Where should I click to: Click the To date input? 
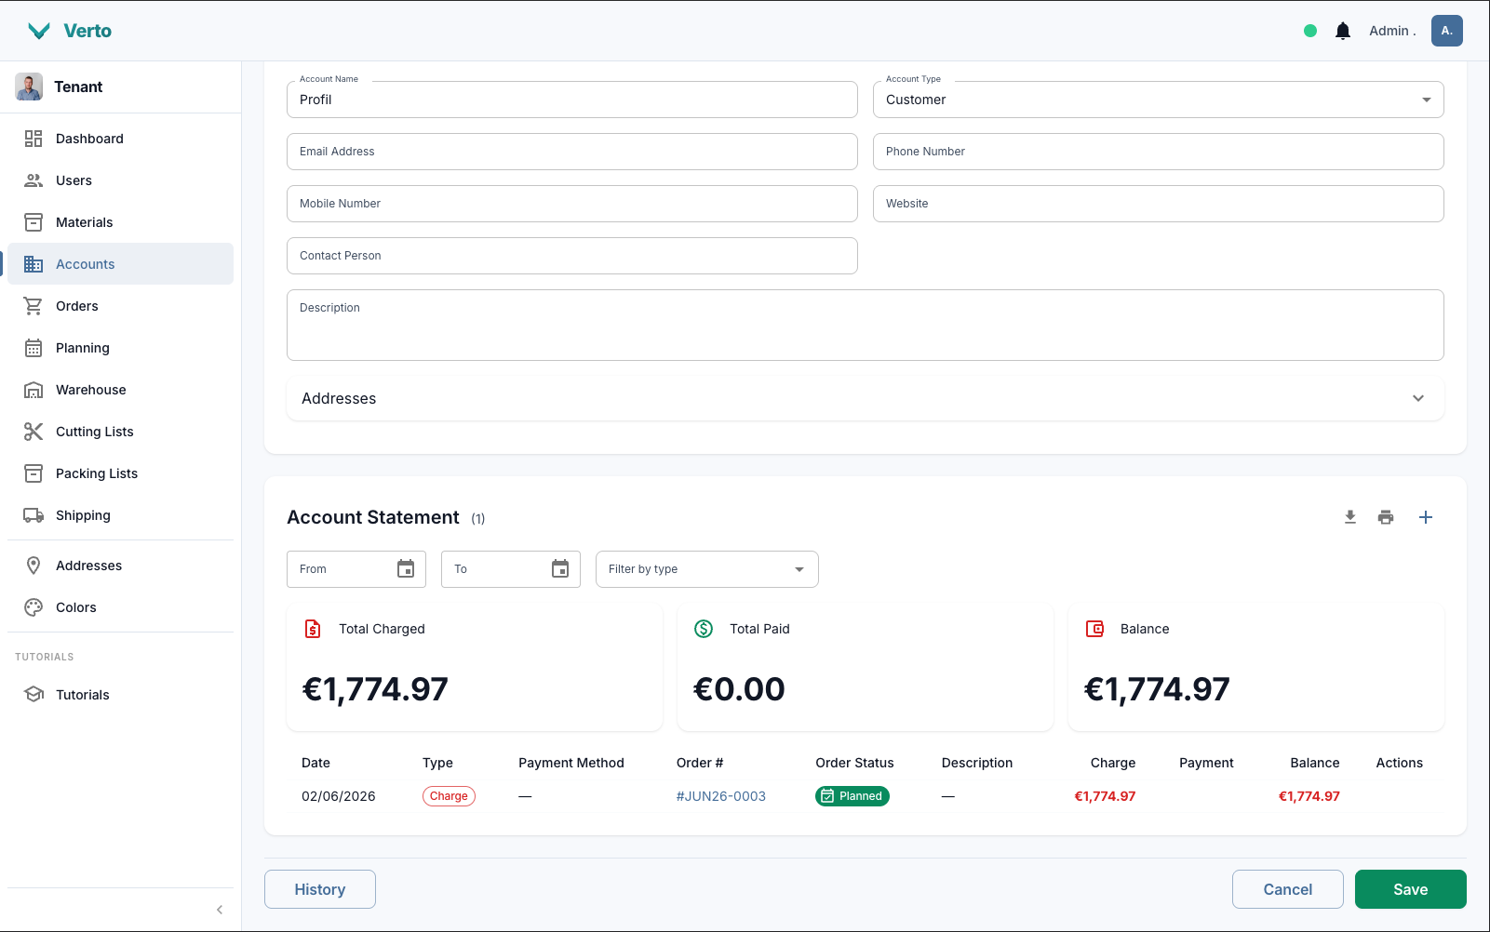[511, 569]
